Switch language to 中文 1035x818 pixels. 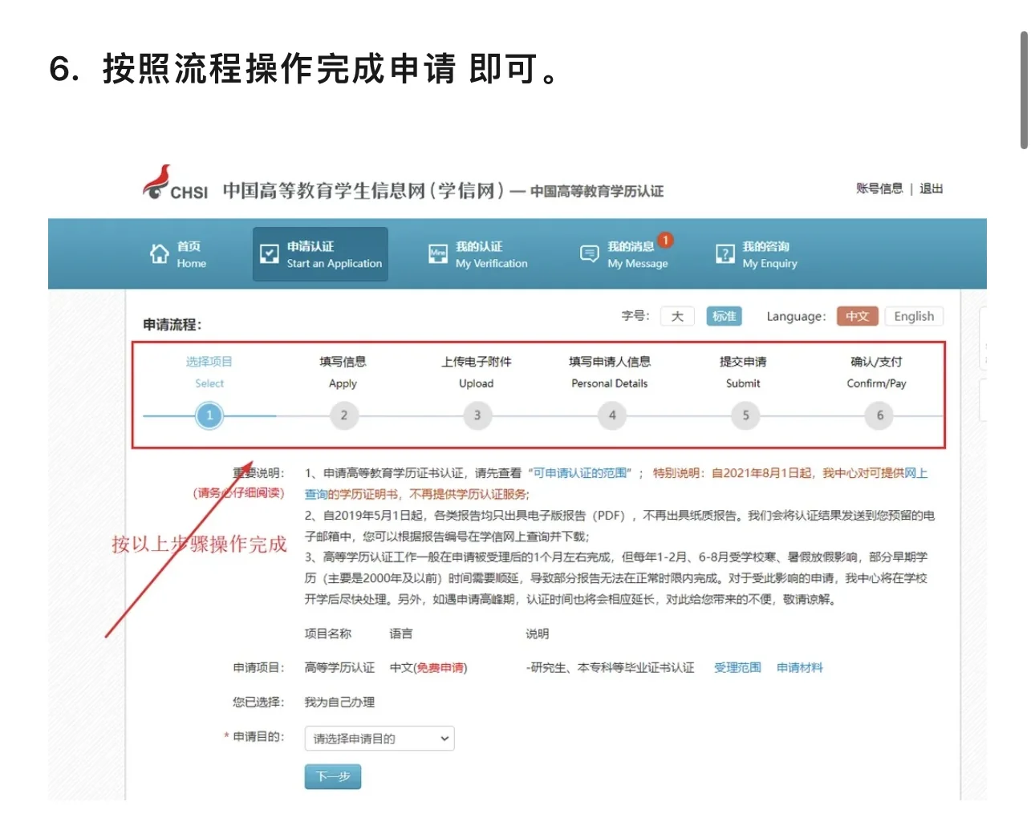coord(858,316)
